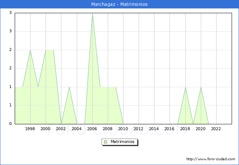The image size is (239, 165).
Task: Open the foro-ciudad.com URL text
Action: (x=211, y=159)
